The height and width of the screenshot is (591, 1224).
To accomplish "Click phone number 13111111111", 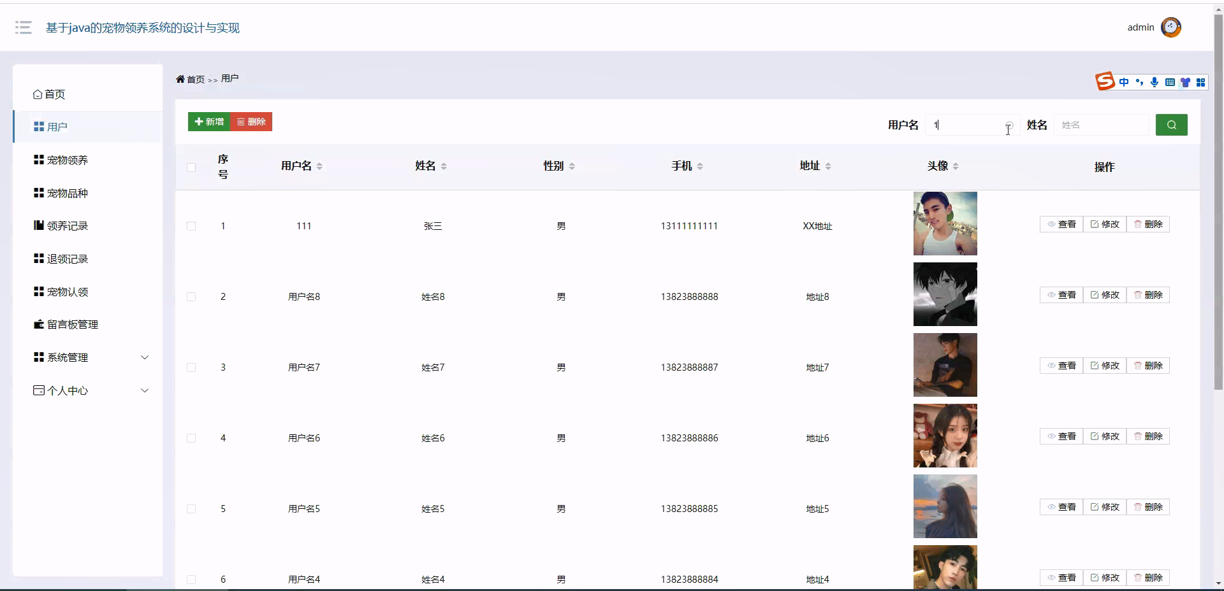I will click(689, 226).
